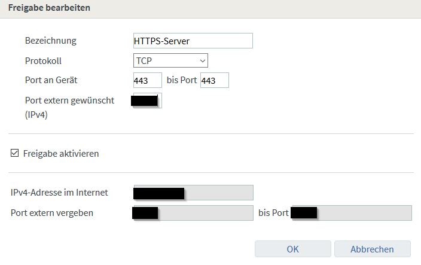Click the chevron arrow of the Protokoll combo box
Viewport: 421px width, 265px height.
click(202, 60)
